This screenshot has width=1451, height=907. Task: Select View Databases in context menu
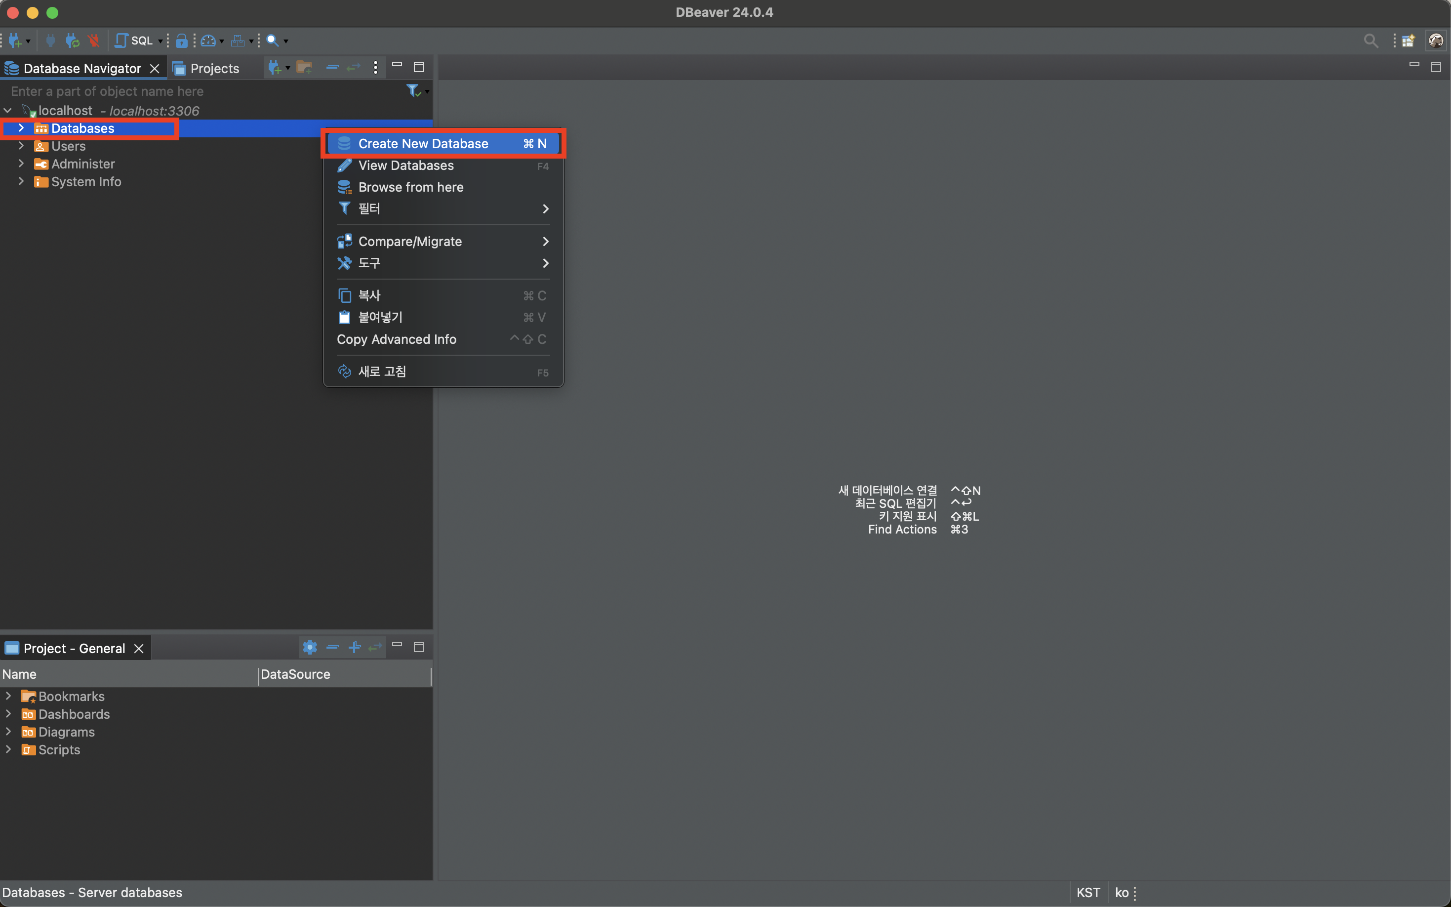[405, 165]
